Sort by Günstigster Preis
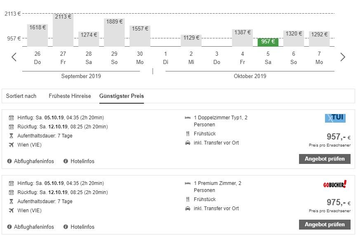Screen dimensions: 358x237 [121, 96]
